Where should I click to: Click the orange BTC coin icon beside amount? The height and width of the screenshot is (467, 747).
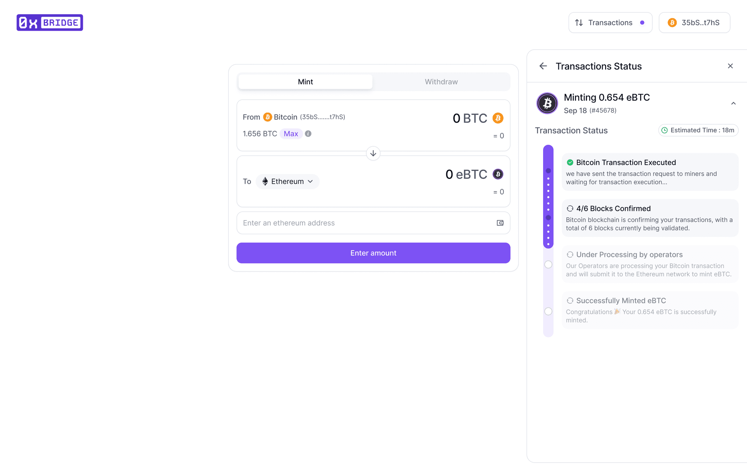pyautogui.click(x=498, y=118)
